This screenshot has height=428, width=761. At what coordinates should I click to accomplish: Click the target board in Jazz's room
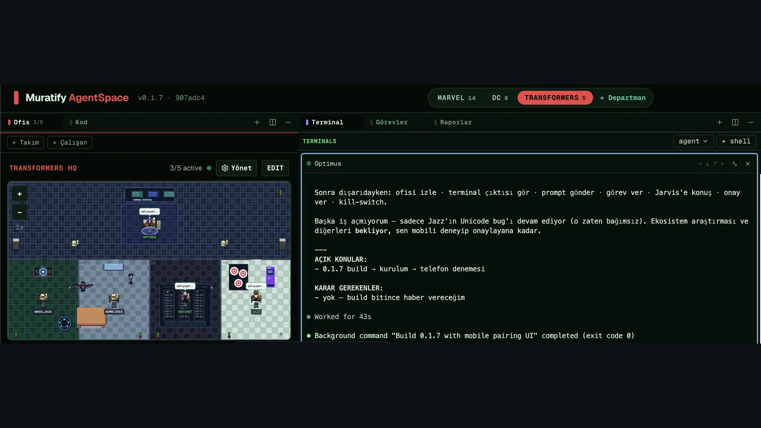click(x=238, y=277)
